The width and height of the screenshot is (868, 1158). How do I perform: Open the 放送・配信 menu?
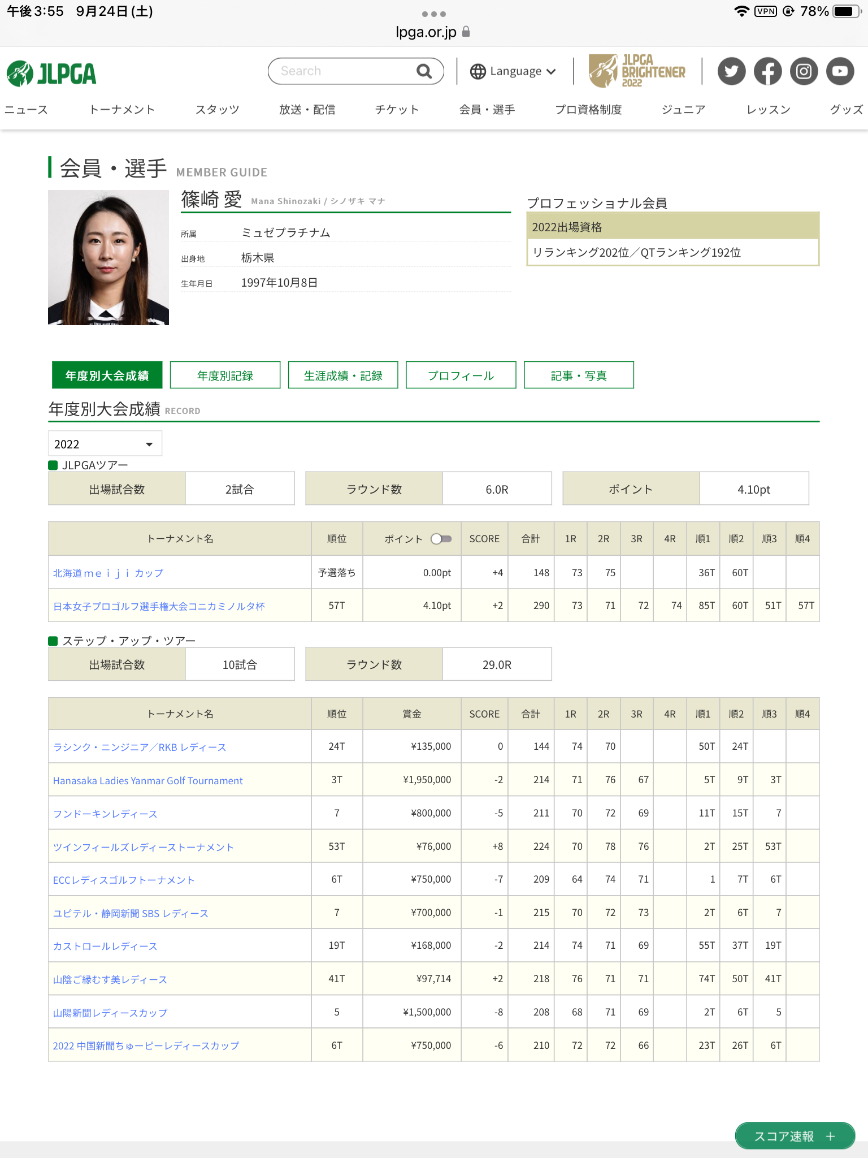point(307,110)
